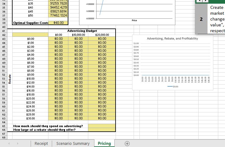Click the $35 price cell in row 34

(x=30, y=3)
